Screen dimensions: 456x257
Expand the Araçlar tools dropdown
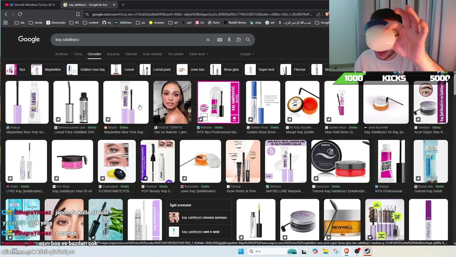click(x=247, y=54)
